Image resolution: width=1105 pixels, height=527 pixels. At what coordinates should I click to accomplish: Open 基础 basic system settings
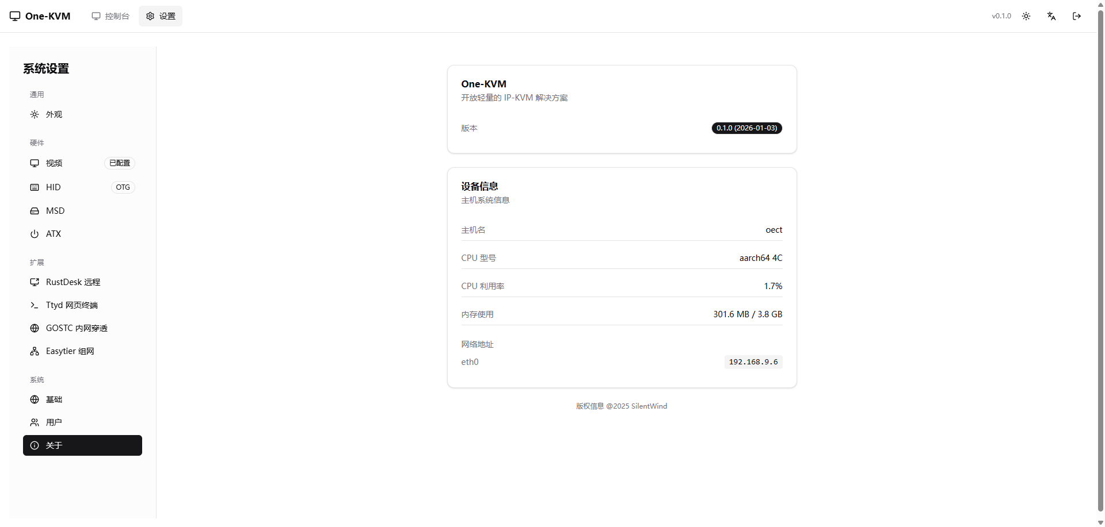(54, 399)
